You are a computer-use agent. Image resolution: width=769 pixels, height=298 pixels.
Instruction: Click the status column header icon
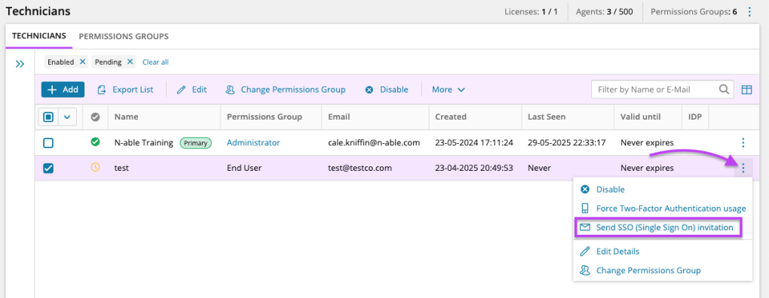96,117
